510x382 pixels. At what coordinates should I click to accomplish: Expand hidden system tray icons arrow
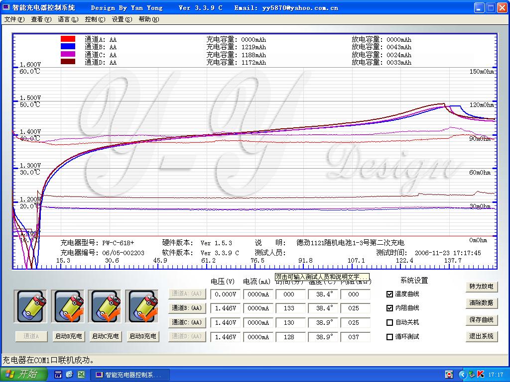(x=463, y=375)
